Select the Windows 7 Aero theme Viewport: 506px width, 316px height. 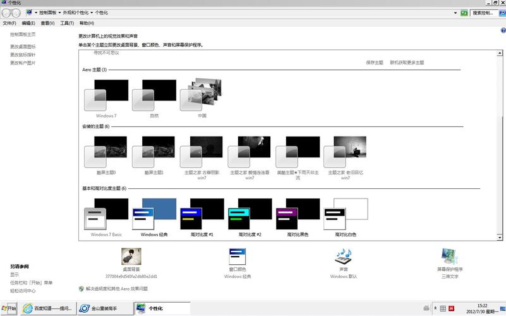click(x=106, y=98)
